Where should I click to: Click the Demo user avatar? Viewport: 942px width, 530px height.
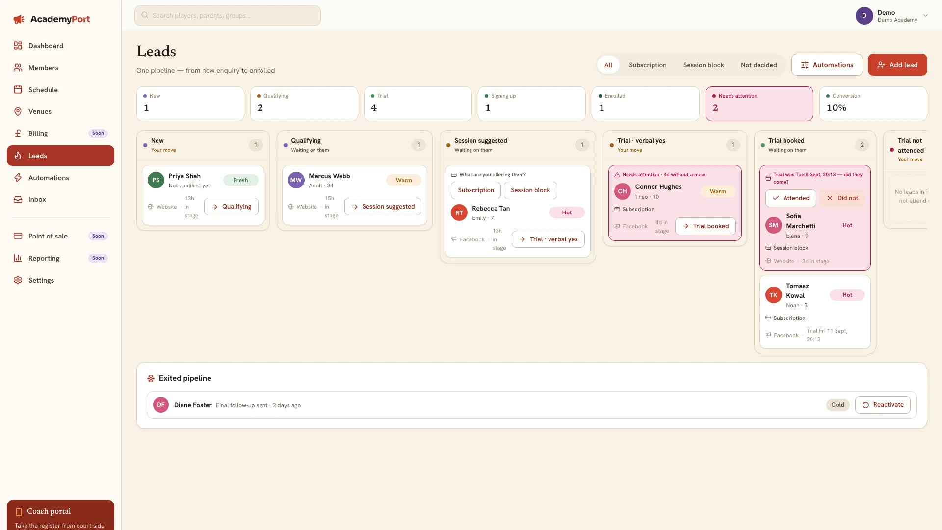(x=864, y=16)
